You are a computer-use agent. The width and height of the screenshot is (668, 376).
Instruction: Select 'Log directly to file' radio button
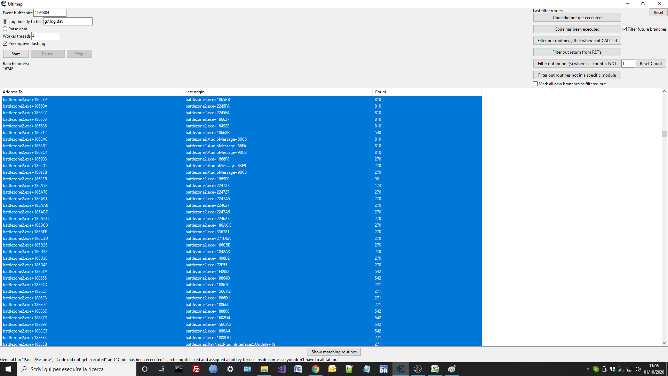pyautogui.click(x=5, y=21)
